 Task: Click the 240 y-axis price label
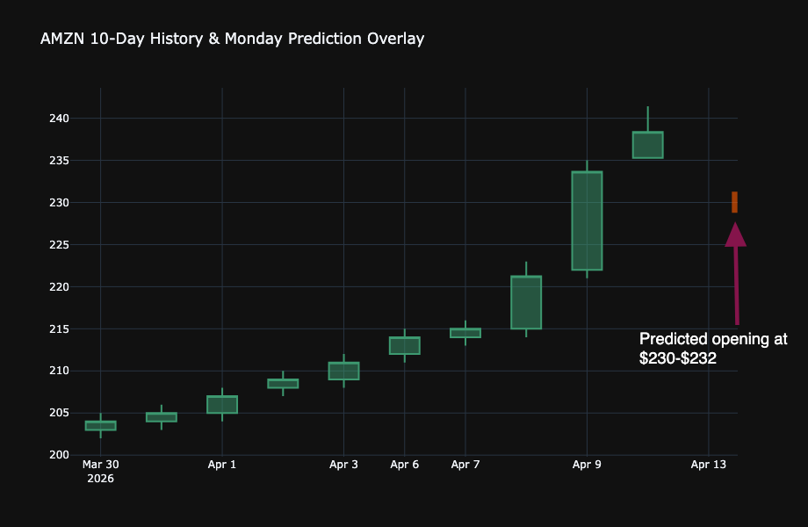82,119
